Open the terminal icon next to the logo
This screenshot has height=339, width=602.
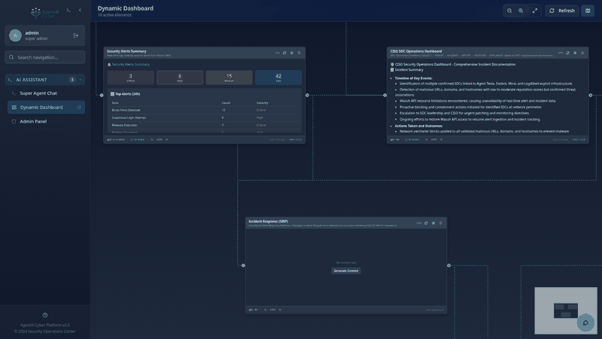(x=68, y=11)
